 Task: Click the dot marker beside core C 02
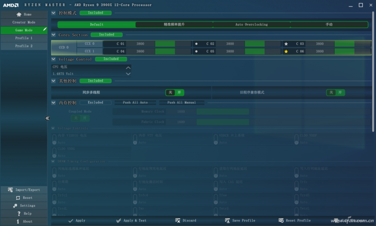(x=196, y=44)
